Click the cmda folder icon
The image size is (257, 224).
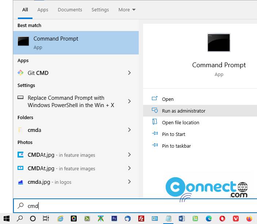(x=20, y=130)
